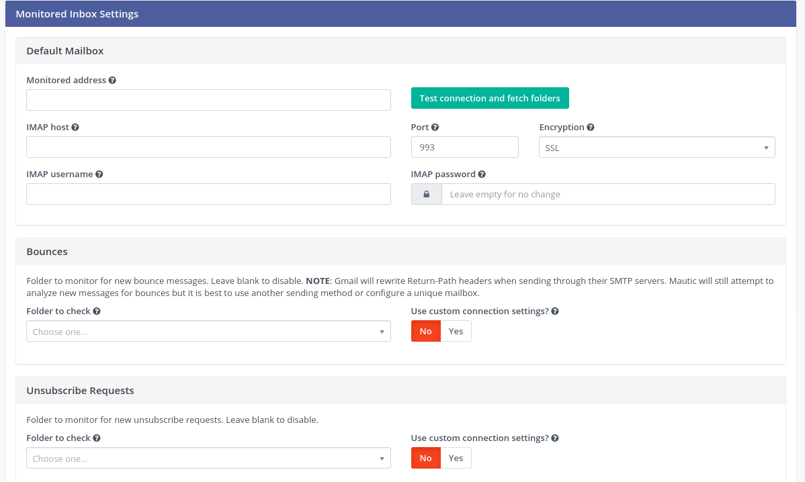This screenshot has width=805, height=482.
Task: Click help icon for Bounces custom connection settings
Action: click(555, 311)
